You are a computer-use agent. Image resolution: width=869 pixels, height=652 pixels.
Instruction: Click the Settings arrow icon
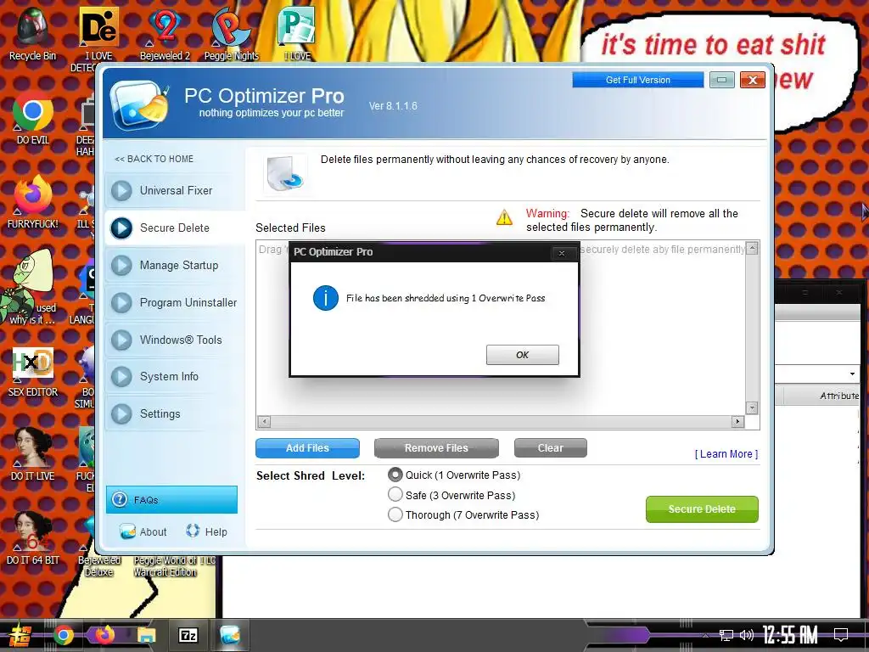121,414
